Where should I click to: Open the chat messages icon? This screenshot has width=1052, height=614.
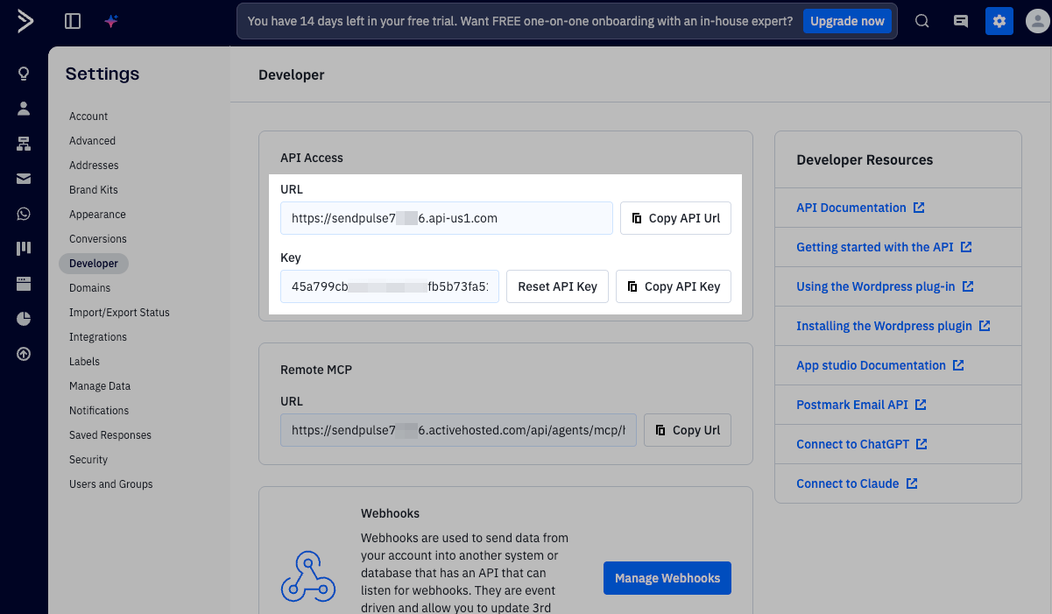point(961,21)
